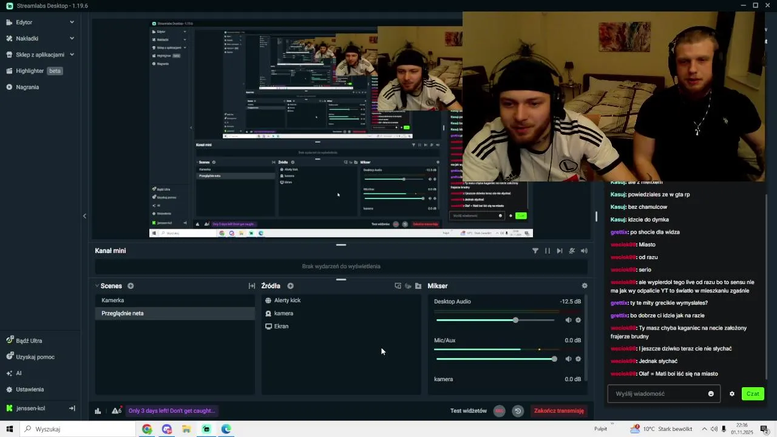Open Microsoft Edge from the taskbar

[226, 429]
